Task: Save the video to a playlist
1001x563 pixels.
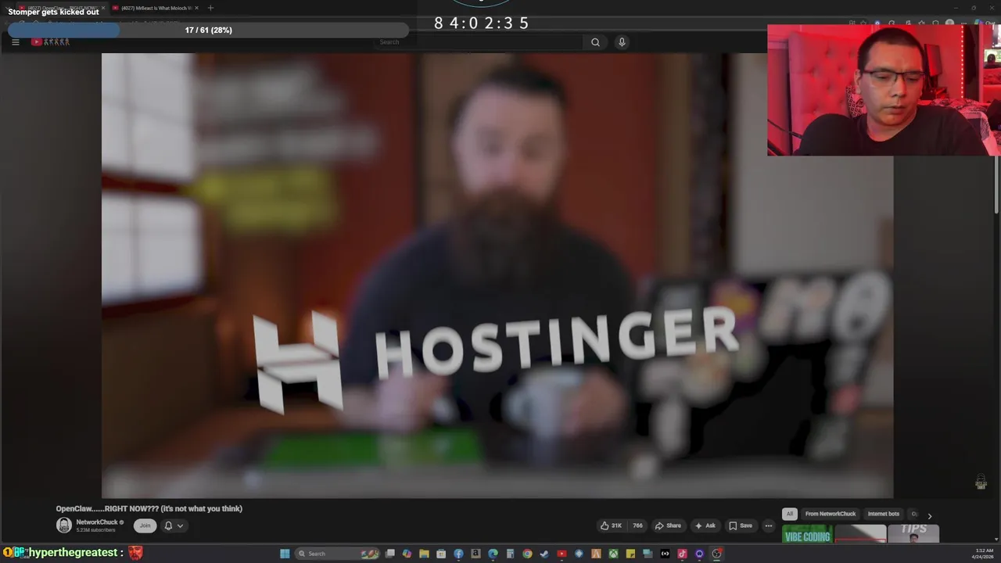Action: [740, 525]
